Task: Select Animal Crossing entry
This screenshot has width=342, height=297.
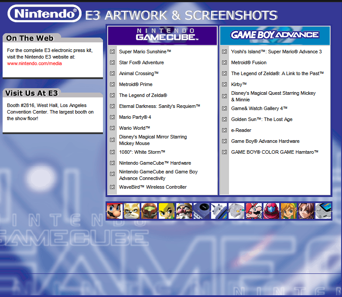Action: [x=139, y=73]
